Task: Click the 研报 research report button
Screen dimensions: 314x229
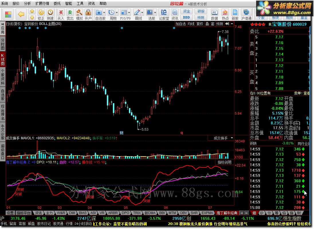Action: tap(201, 11)
